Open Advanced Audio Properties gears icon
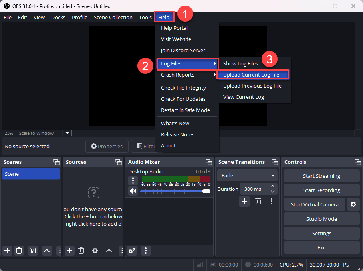 (x=132, y=251)
